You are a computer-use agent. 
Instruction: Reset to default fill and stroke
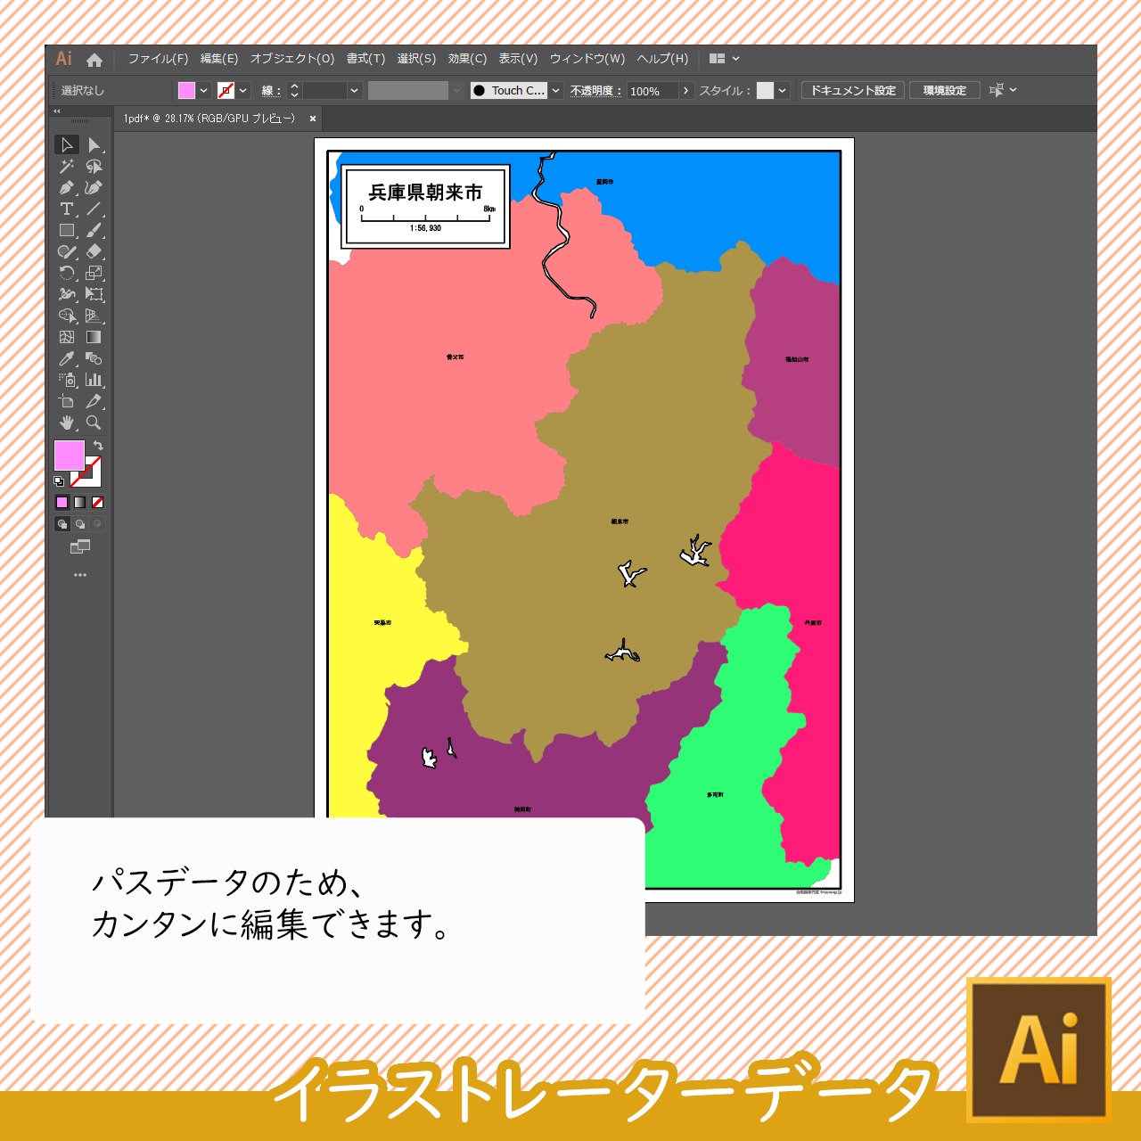[59, 481]
